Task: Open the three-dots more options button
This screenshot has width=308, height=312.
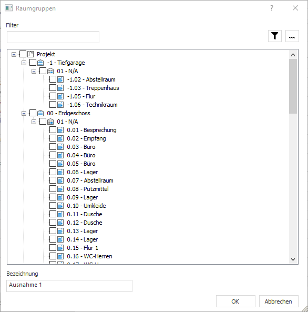Action: coord(292,36)
